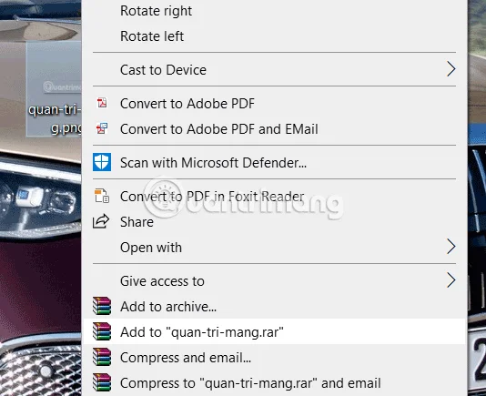Image resolution: width=486 pixels, height=396 pixels.
Task: Select Give access to entry
Action: click(x=275, y=281)
